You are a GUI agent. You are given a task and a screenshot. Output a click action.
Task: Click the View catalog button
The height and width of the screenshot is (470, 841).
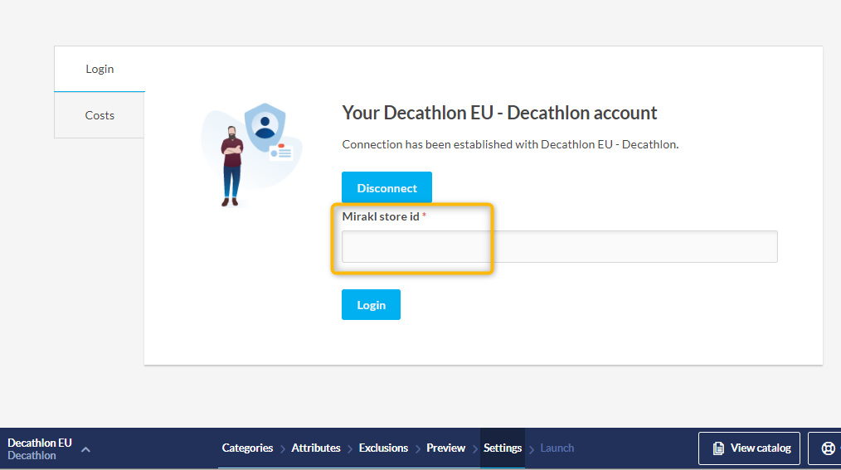tap(749, 448)
